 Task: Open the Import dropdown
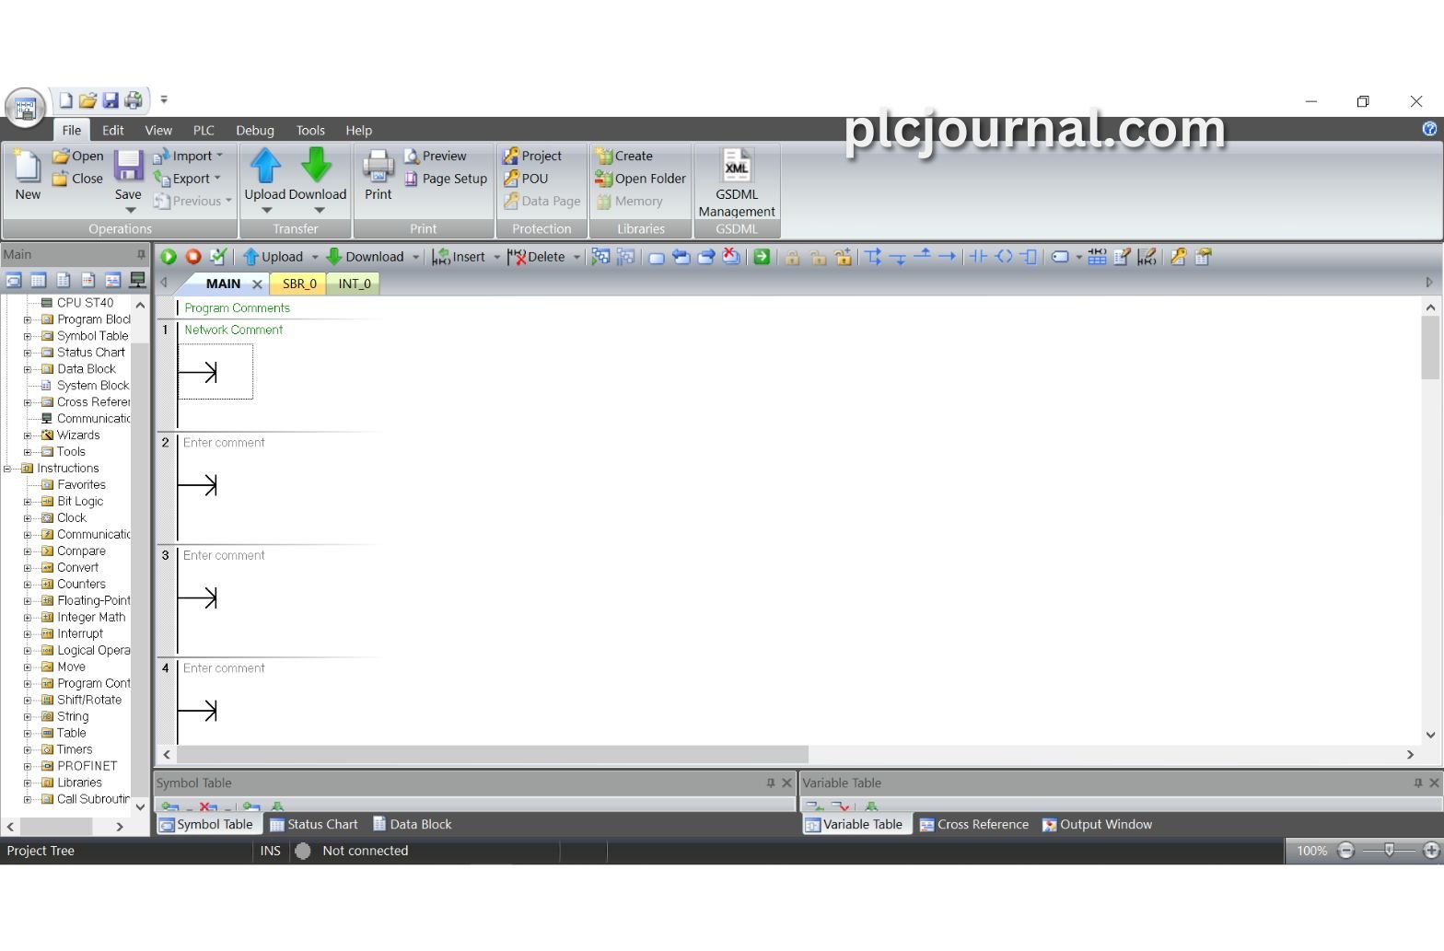pos(188,157)
